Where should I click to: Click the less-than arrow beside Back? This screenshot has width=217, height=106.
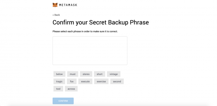click(x=53, y=15)
